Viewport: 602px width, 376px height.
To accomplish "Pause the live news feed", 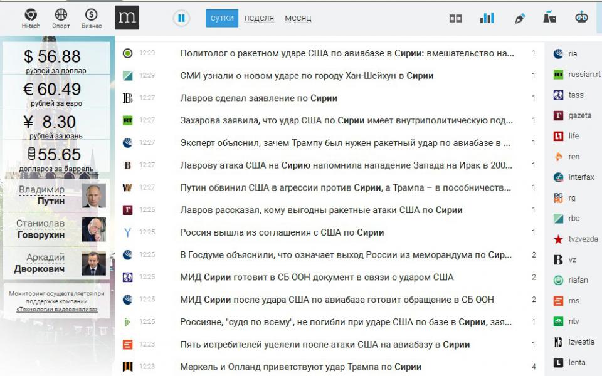I will tap(181, 18).
